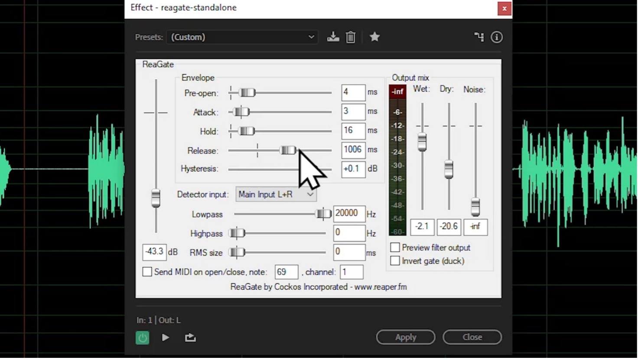Toggle the green effect power button
Screen dimensions: 638x360
point(143,338)
